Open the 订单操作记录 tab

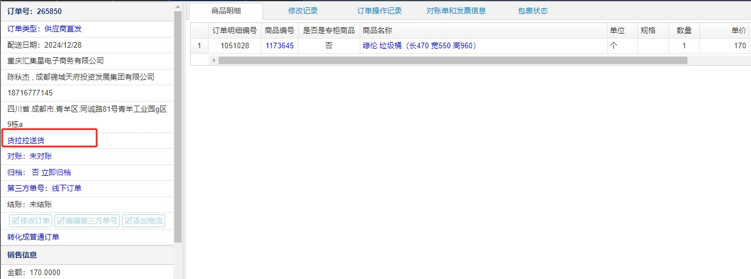(x=379, y=11)
